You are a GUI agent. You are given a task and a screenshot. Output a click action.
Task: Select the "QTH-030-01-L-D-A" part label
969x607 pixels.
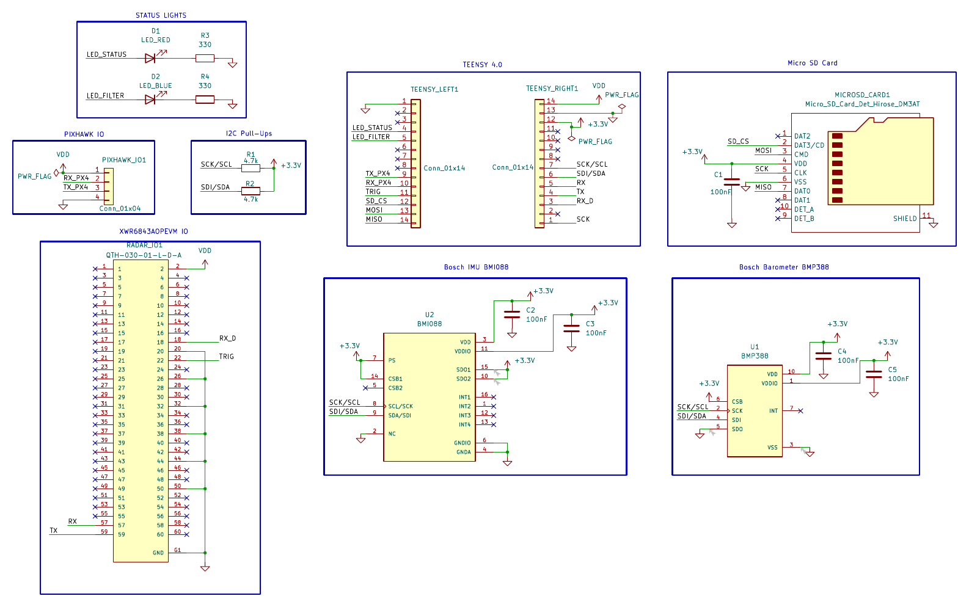tap(144, 255)
